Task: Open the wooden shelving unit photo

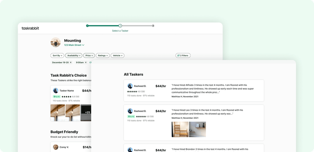Action: point(180,129)
